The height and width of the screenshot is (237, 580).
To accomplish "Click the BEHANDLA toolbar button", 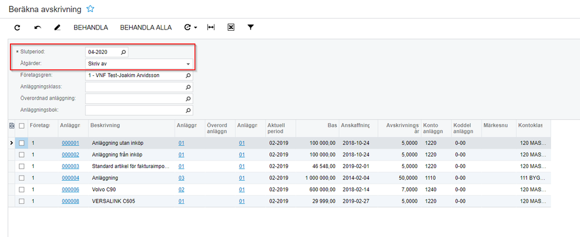I will tap(91, 27).
